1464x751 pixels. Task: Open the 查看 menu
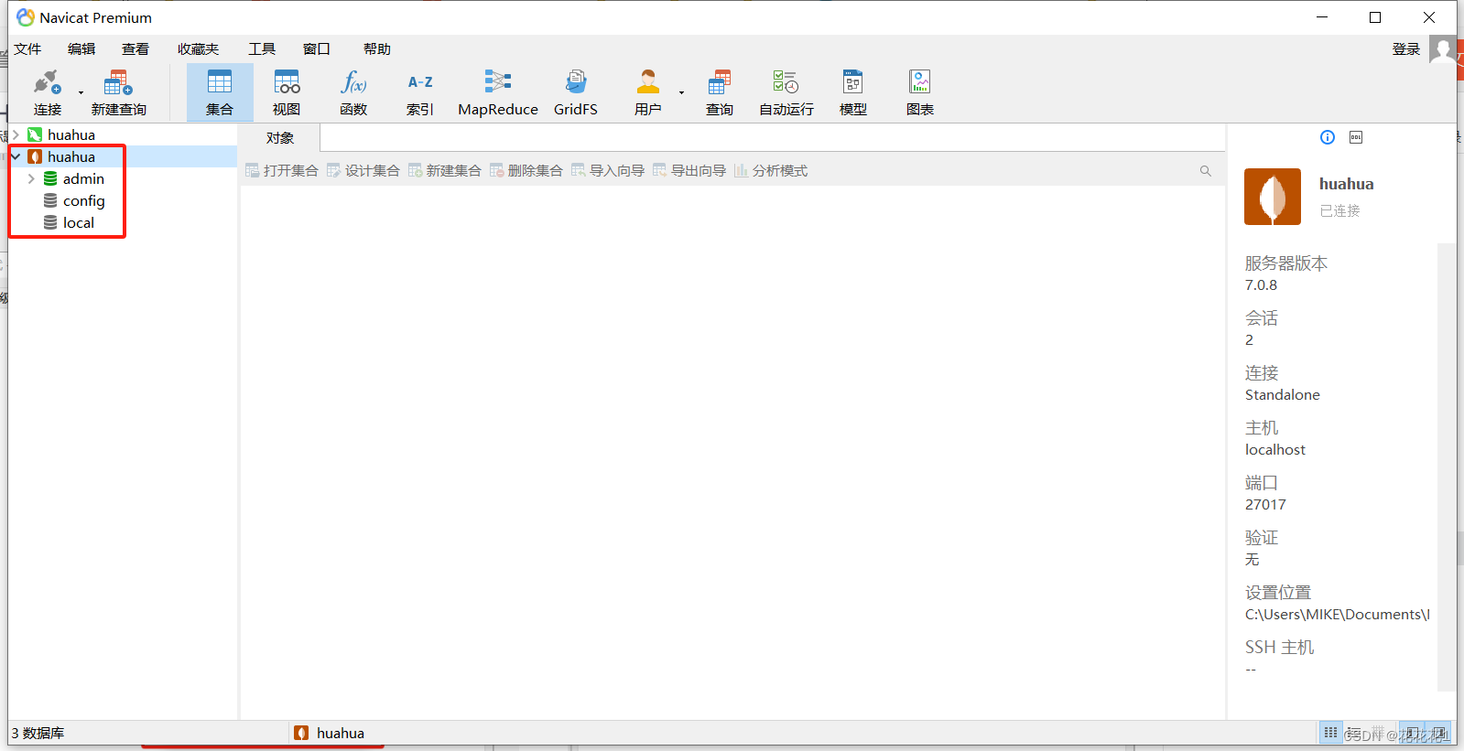point(136,49)
